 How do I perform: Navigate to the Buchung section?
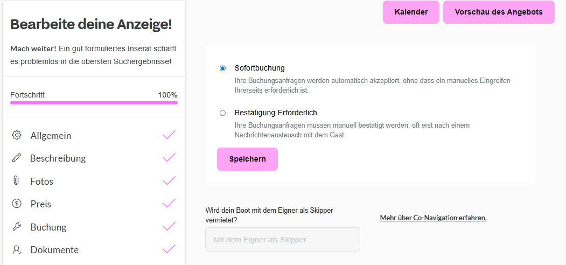pyautogui.click(x=48, y=227)
